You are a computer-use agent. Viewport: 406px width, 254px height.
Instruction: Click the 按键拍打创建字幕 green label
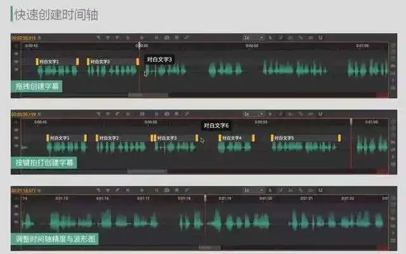44,162
